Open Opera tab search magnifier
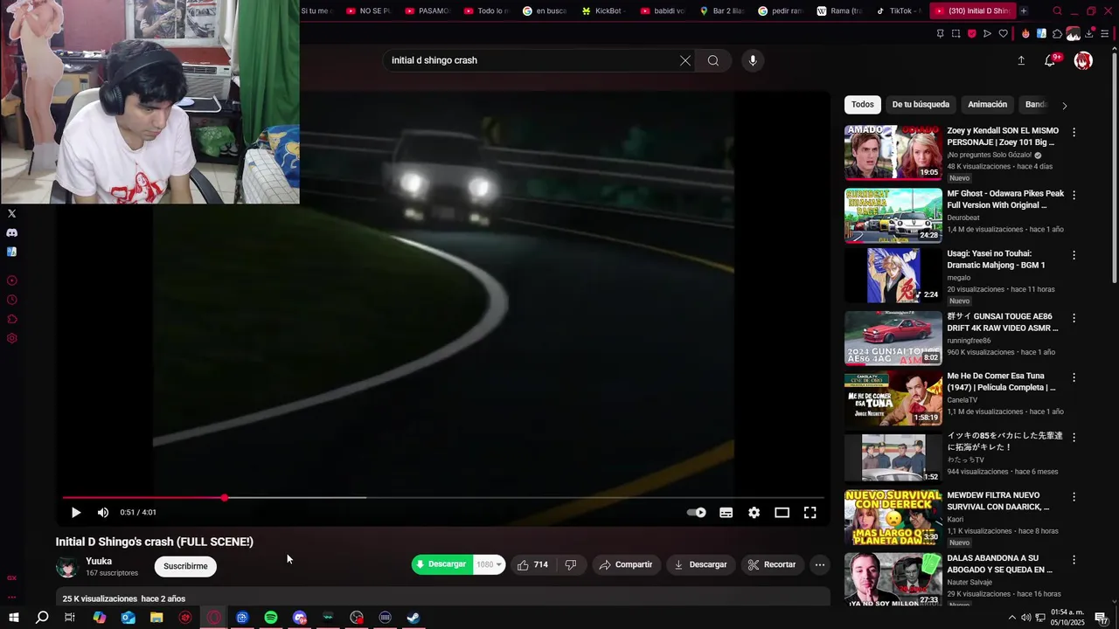Viewport: 1119px width, 629px height. (x=1057, y=10)
